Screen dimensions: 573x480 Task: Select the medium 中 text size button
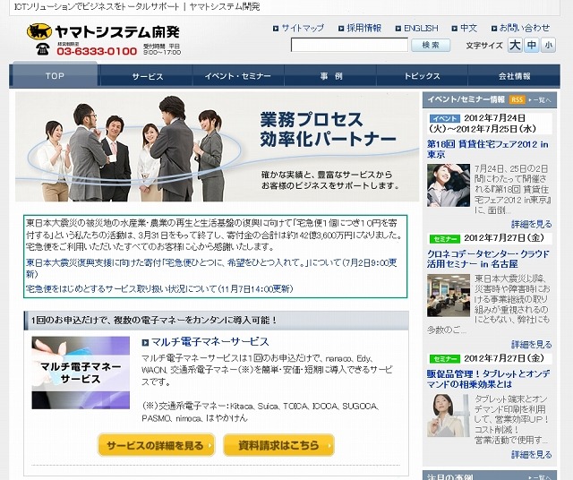pos(532,46)
